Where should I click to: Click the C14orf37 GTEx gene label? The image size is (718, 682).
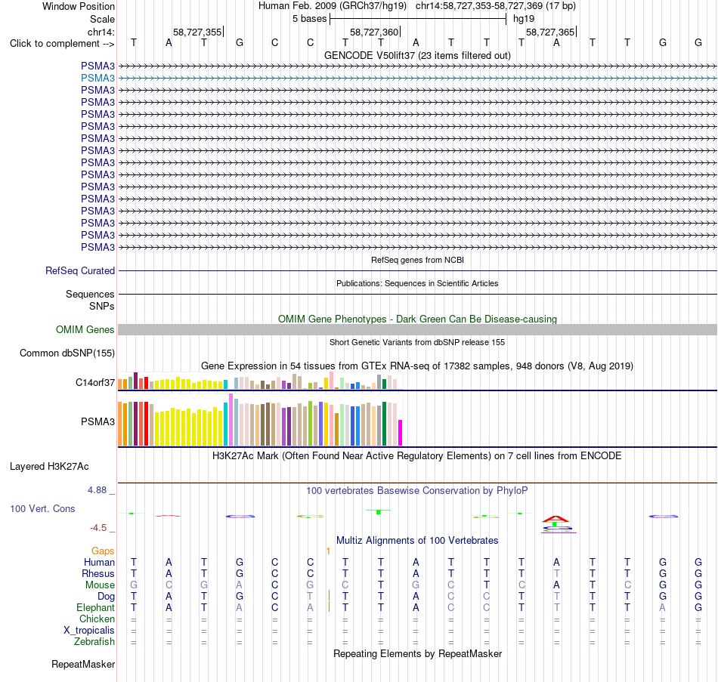click(x=94, y=382)
